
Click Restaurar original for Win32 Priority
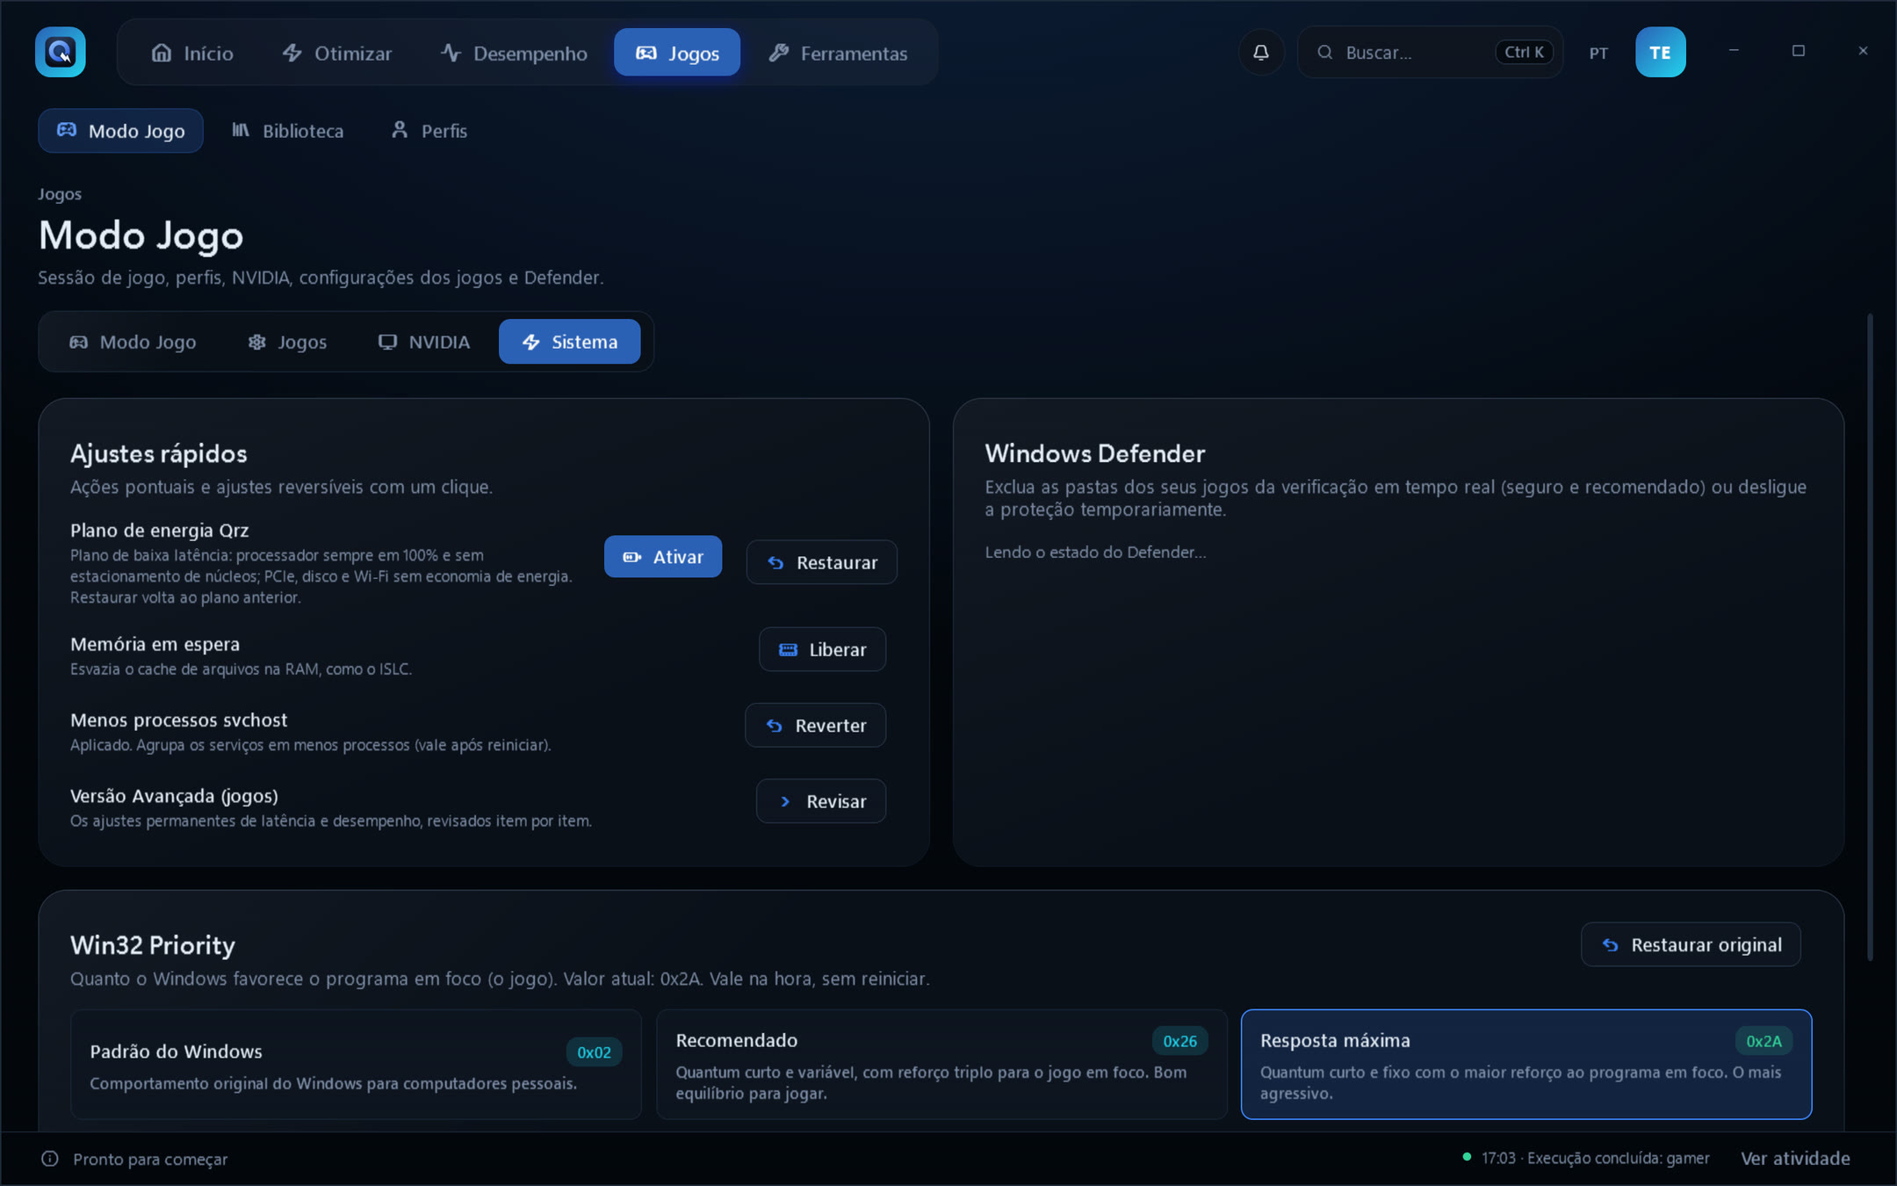[1691, 945]
